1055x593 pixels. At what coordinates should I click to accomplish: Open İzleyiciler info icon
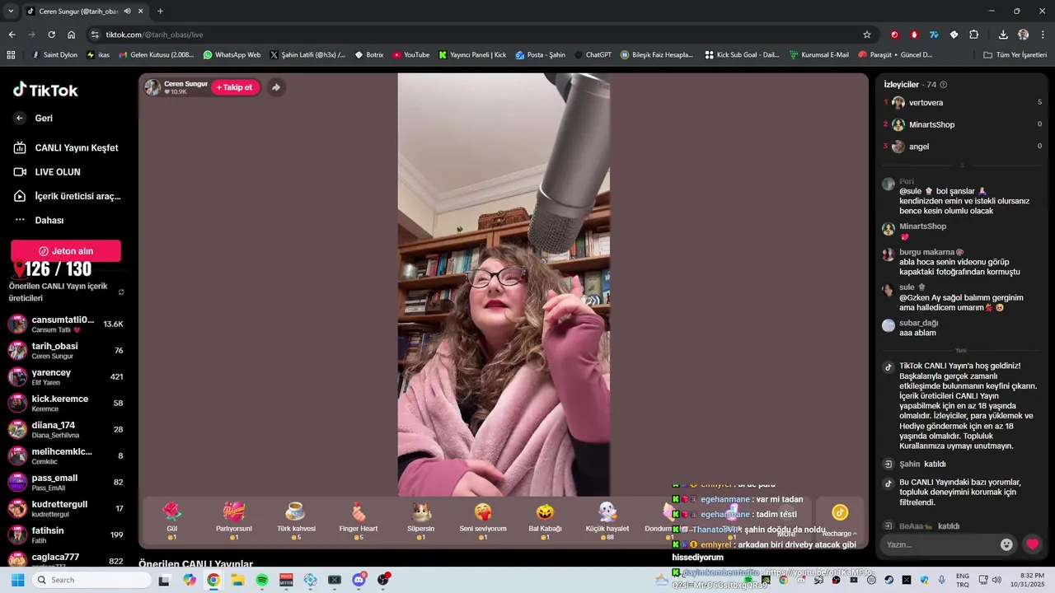(x=944, y=85)
